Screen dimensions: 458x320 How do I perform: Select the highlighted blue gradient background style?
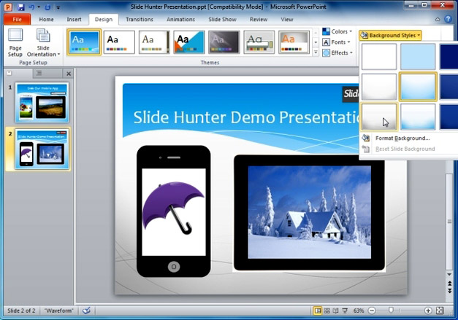pos(418,87)
